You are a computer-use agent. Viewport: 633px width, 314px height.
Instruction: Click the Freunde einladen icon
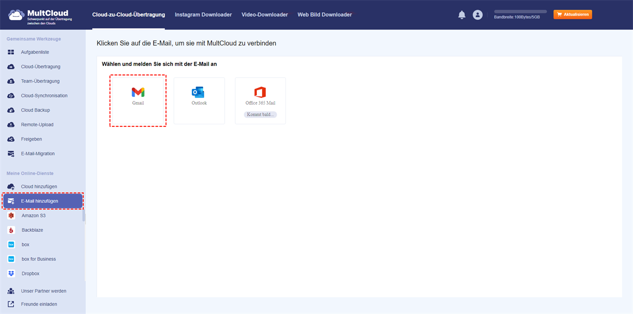click(x=11, y=304)
